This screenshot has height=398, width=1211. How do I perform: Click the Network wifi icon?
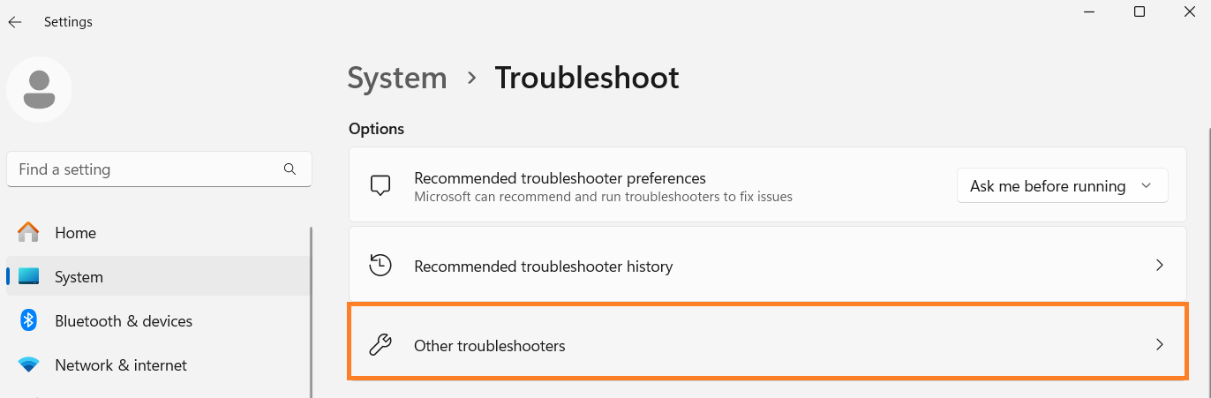pos(29,365)
